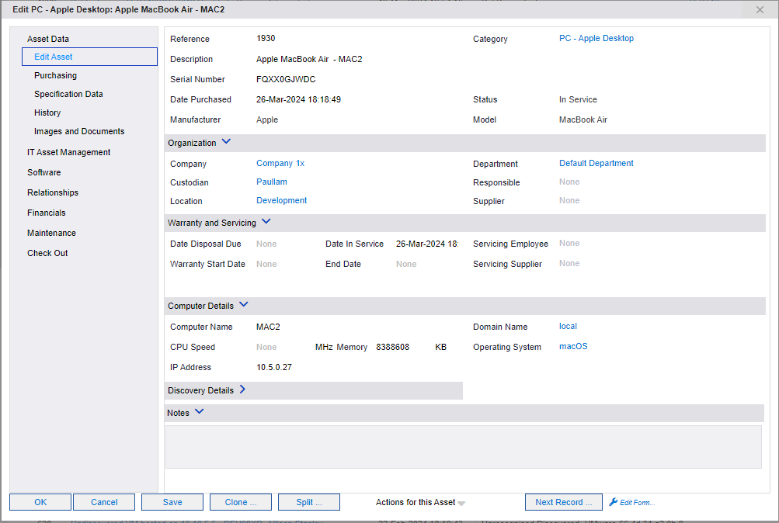The height and width of the screenshot is (523, 779).
Task: Expand the Discovery Details section
Action: tap(241, 390)
